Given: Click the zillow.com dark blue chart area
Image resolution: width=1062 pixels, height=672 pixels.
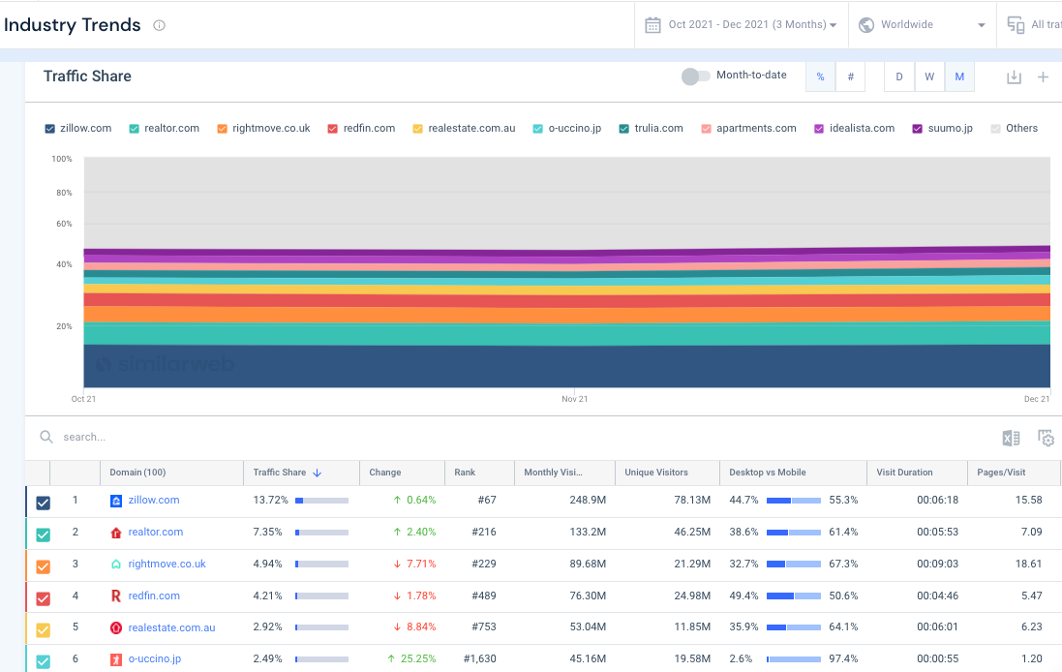Looking at the screenshot, I should pyautogui.click(x=567, y=366).
